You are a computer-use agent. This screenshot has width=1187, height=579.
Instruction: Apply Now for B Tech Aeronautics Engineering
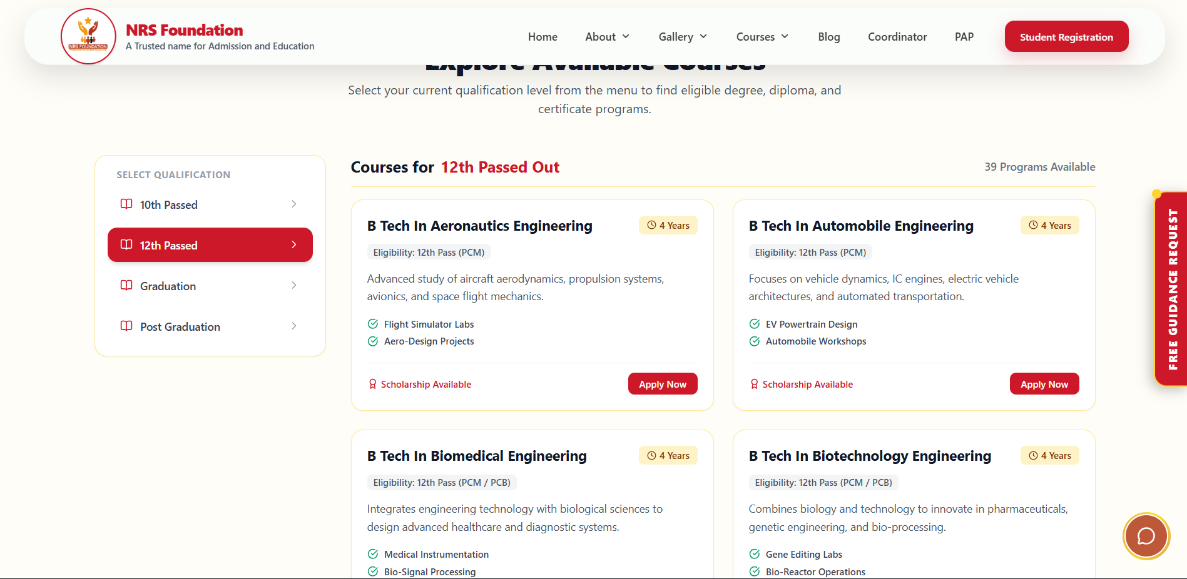663,384
